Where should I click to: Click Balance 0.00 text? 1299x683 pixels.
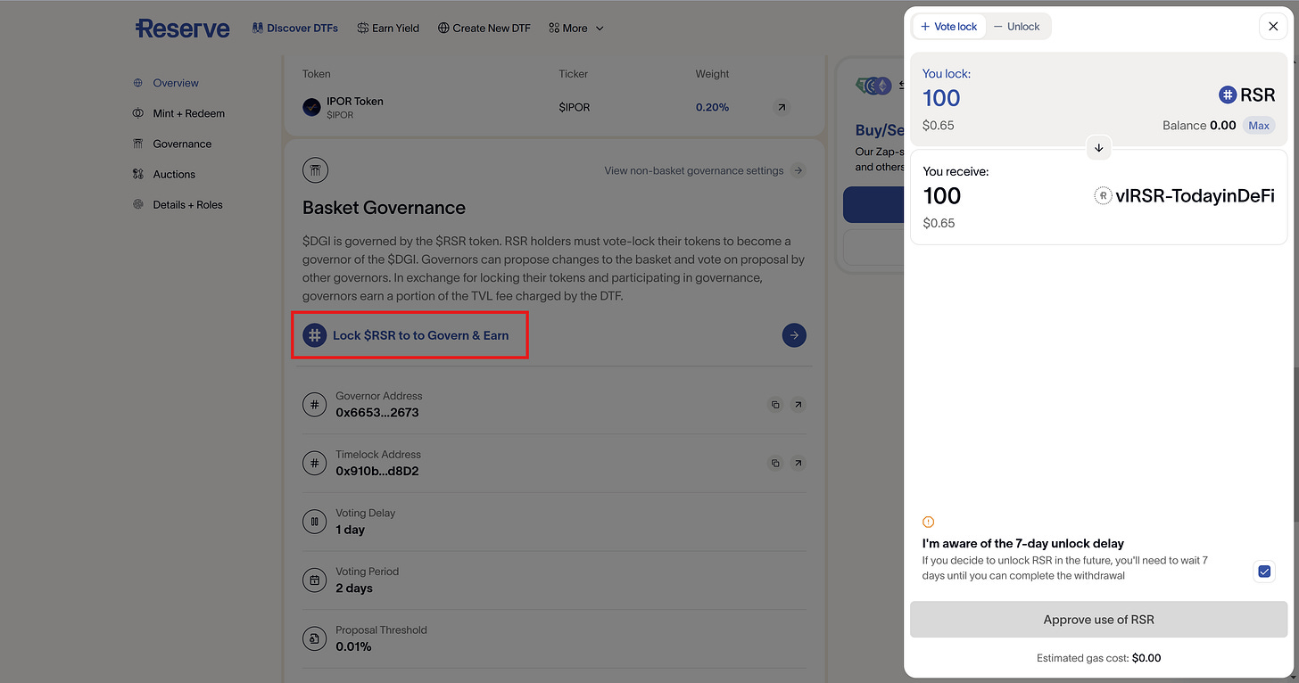point(1199,126)
